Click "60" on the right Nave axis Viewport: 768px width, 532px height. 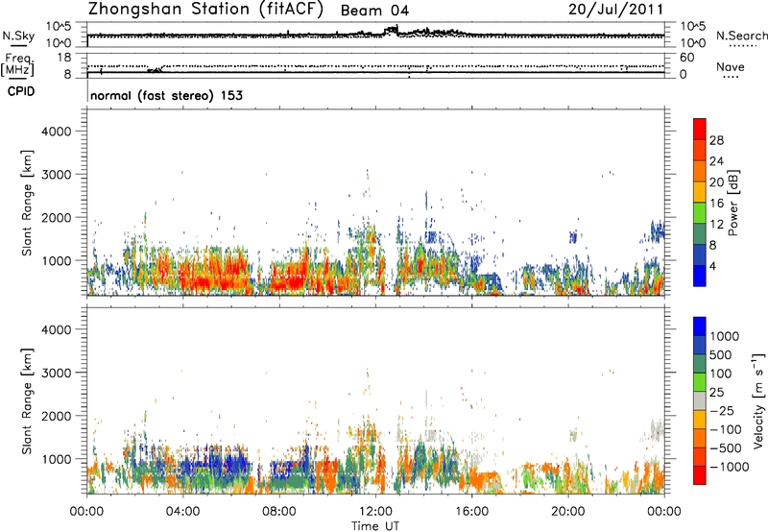686,58
